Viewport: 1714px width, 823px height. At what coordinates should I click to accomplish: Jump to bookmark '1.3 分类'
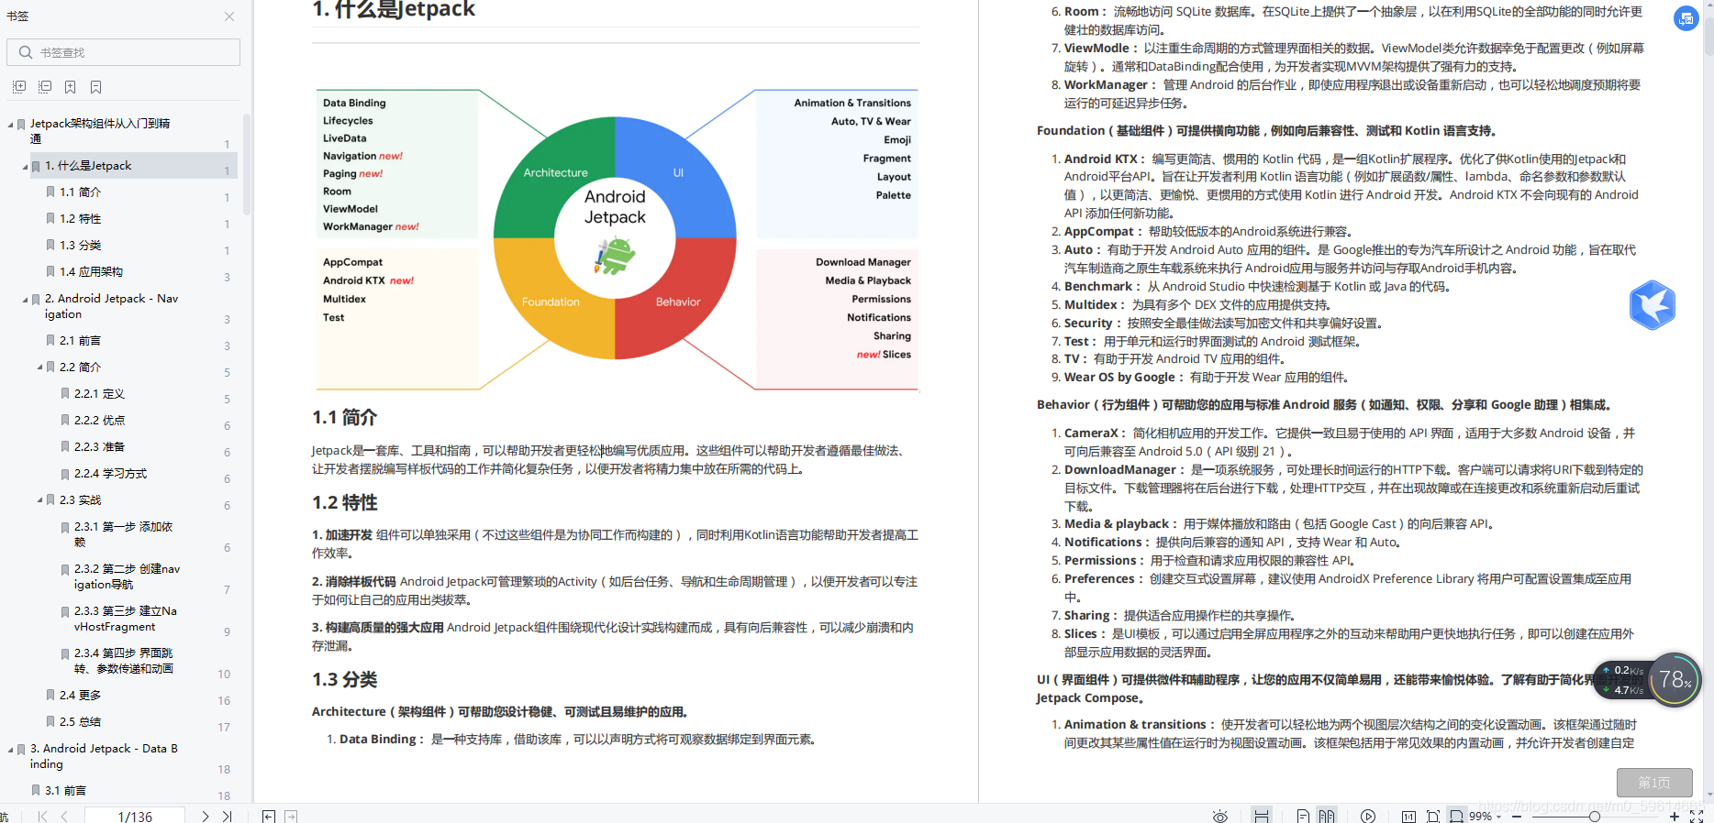(80, 246)
